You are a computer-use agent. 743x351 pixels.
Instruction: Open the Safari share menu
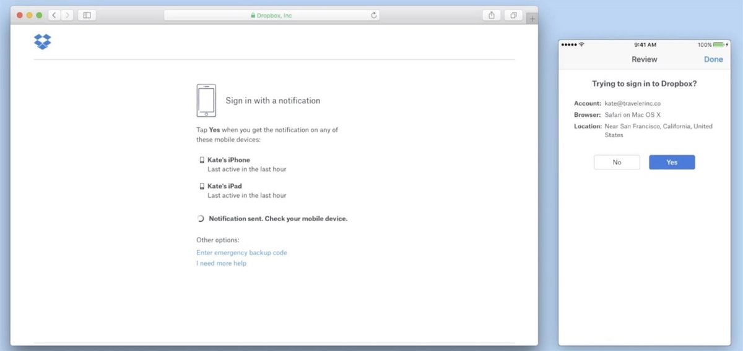(492, 15)
